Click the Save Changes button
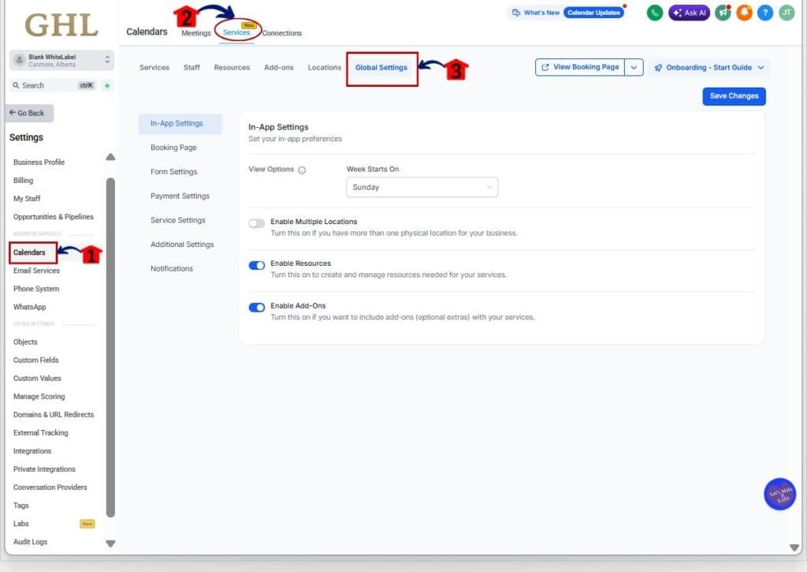Image resolution: width=807 pixels, height=572 pixels. click(x=733, y=95)
